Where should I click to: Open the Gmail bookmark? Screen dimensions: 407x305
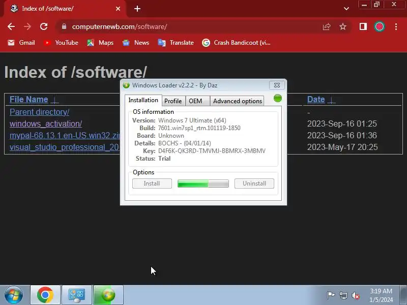pyautogui.click(x=21, y=43)
